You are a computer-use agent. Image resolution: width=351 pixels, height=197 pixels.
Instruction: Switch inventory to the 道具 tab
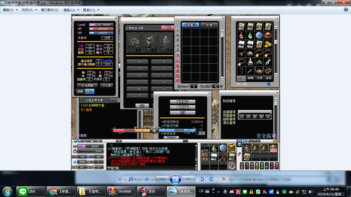(269, 78)
